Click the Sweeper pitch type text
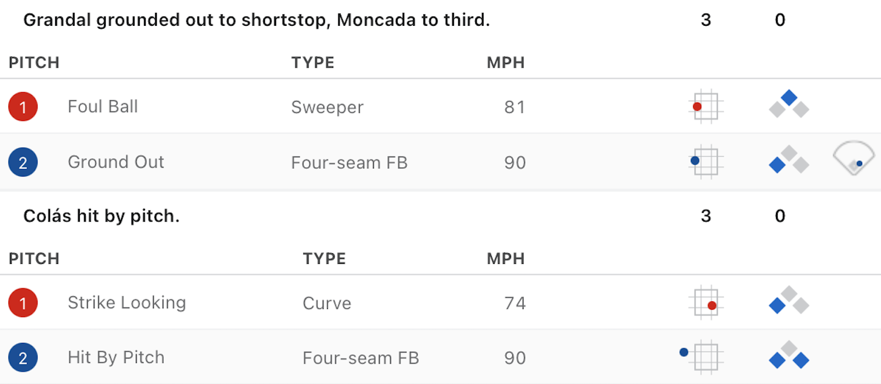This screenshot has height=384, width=881. pos(327,107)
